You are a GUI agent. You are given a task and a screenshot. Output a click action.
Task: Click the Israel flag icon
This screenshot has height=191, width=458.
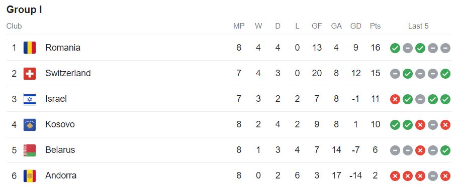click(x=30, y=99)
